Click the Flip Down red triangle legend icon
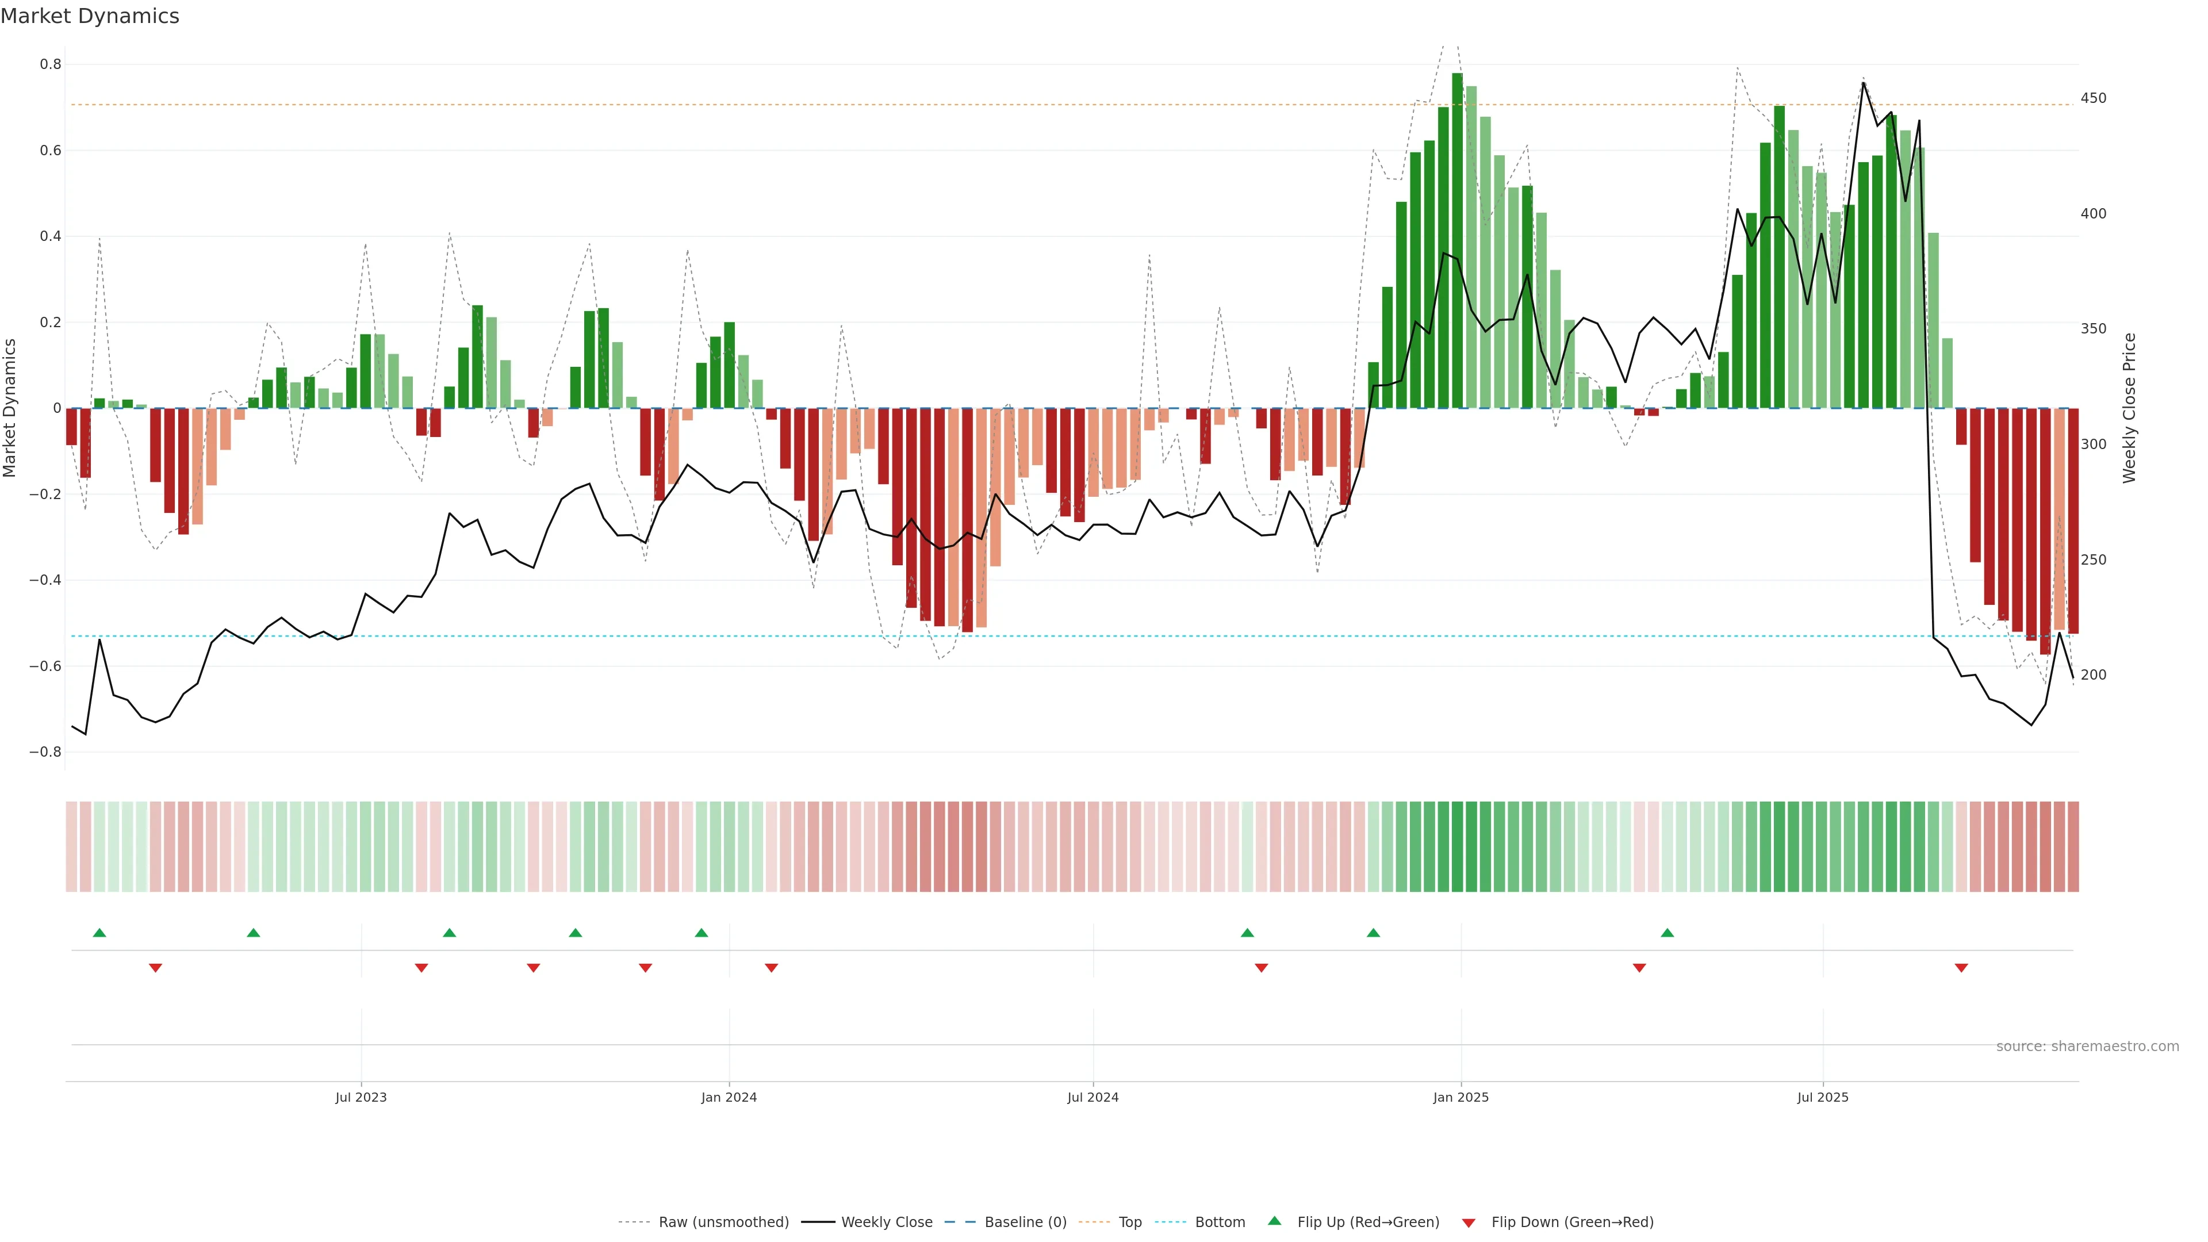This screenshot has height=1242, width=2208. [1469, 1222]
